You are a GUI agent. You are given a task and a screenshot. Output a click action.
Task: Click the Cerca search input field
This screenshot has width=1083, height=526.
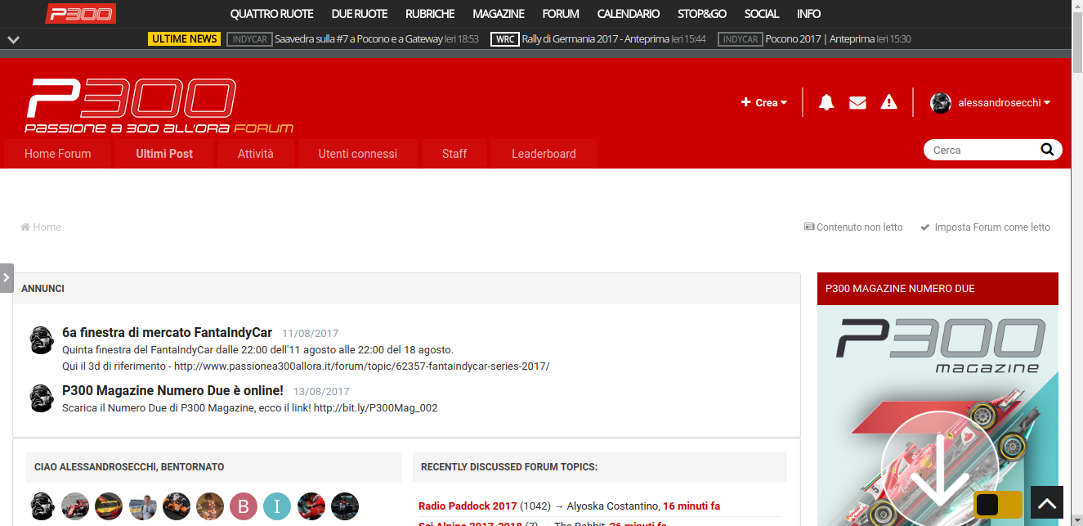[981, 150]
